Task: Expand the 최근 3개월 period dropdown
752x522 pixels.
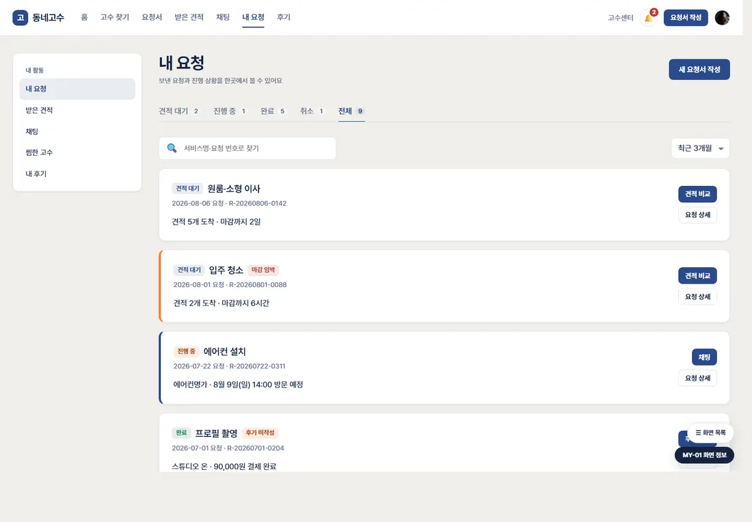Action: (700, 148)
